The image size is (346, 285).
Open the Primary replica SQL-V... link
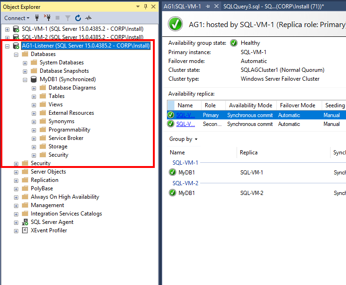(186, 115)
